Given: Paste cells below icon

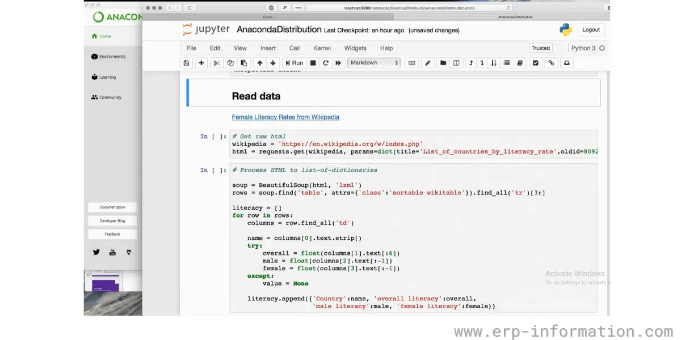Looking at the screenshot, I should click(243, 63).
